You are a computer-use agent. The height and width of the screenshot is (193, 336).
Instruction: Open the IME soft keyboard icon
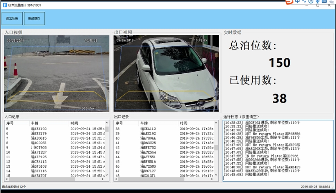325,2
